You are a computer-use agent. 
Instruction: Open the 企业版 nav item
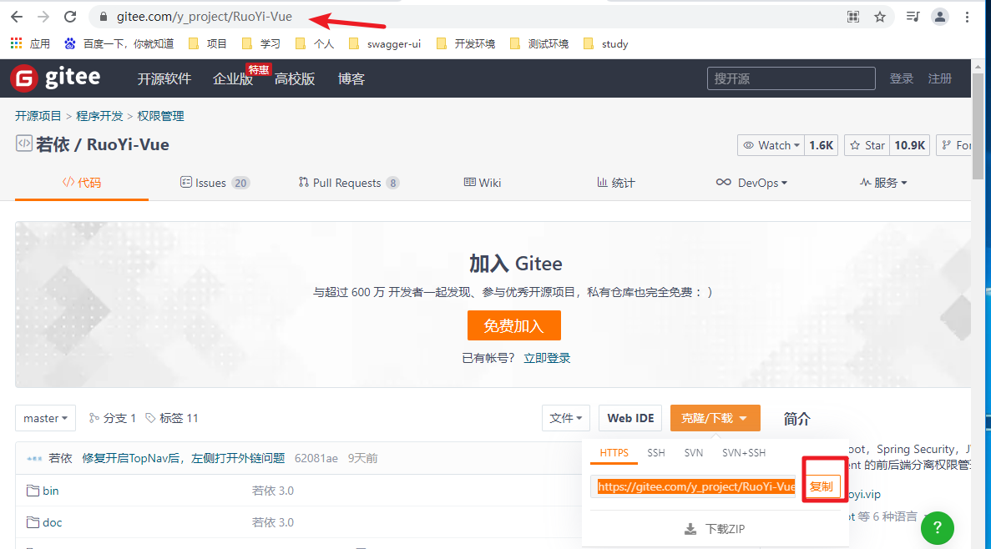tap(233, 79)
